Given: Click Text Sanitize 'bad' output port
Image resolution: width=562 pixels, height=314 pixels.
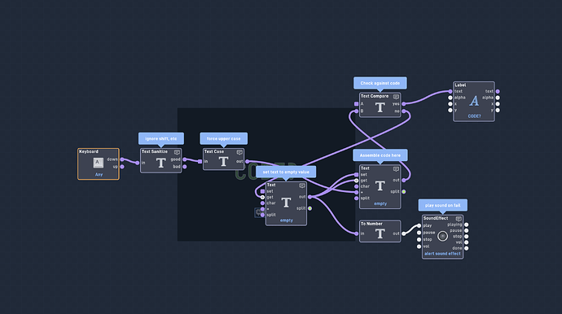Looking at the screenshot, I should tap(185, 167).
